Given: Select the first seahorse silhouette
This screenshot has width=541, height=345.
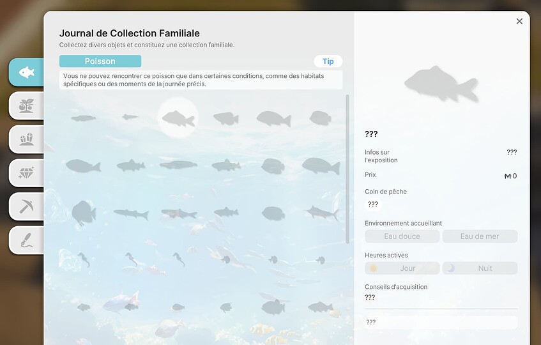Looking at the screenshot, I should click(x=84, y=259).
